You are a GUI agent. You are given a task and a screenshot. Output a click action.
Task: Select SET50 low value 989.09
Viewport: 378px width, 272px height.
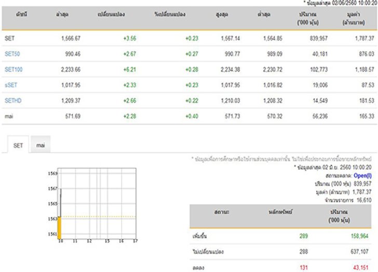click(275, 54)
